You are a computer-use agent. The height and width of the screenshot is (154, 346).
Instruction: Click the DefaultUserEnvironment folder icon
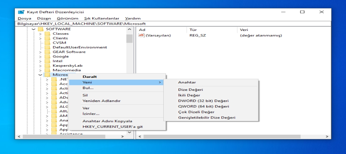tap(47, 47)
